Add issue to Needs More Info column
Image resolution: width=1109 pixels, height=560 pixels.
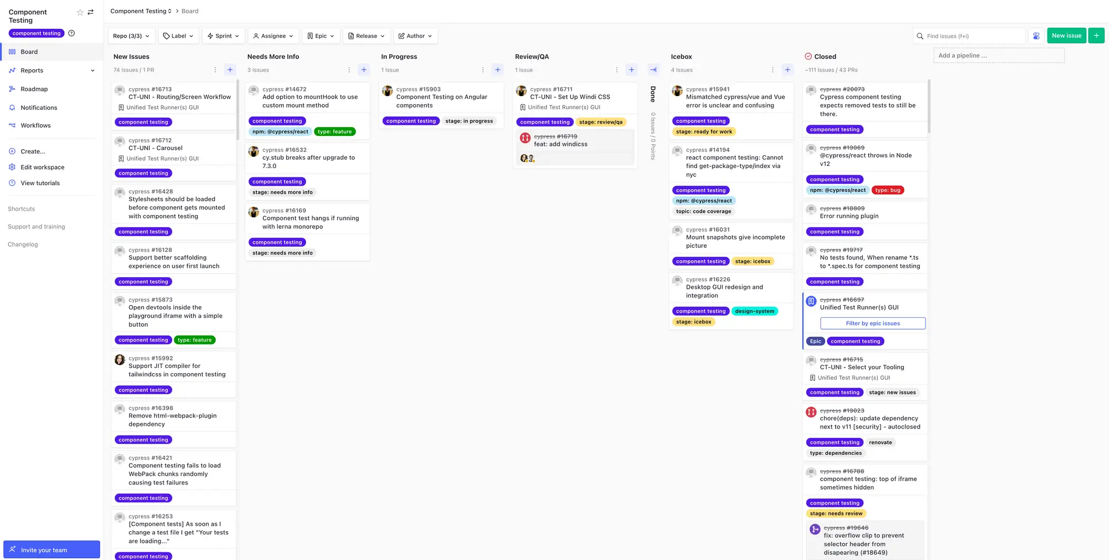pos(364,70)
